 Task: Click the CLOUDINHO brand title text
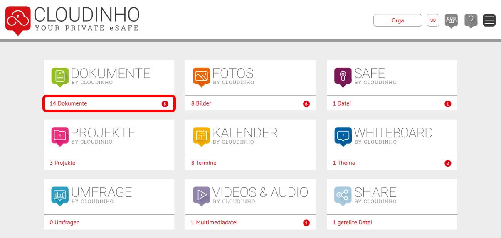click(87, 15)
